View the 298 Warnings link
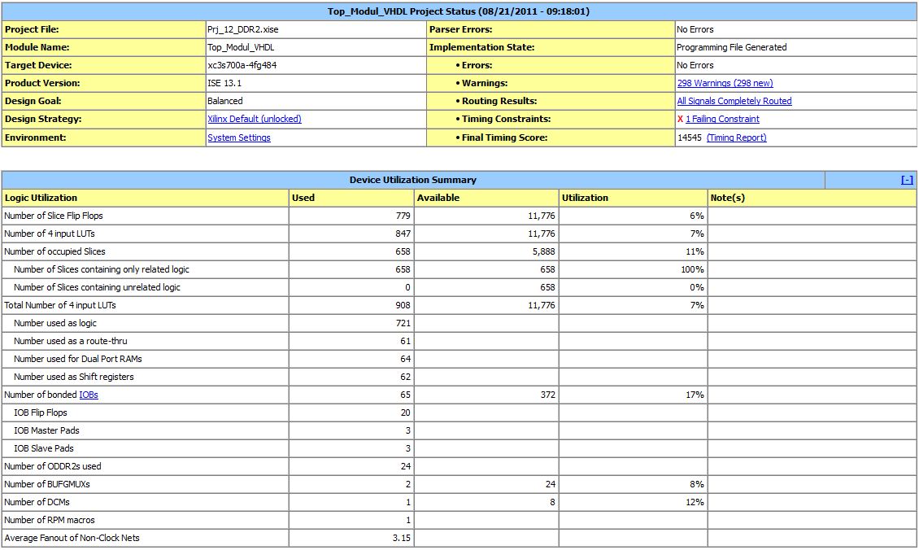 725,83
